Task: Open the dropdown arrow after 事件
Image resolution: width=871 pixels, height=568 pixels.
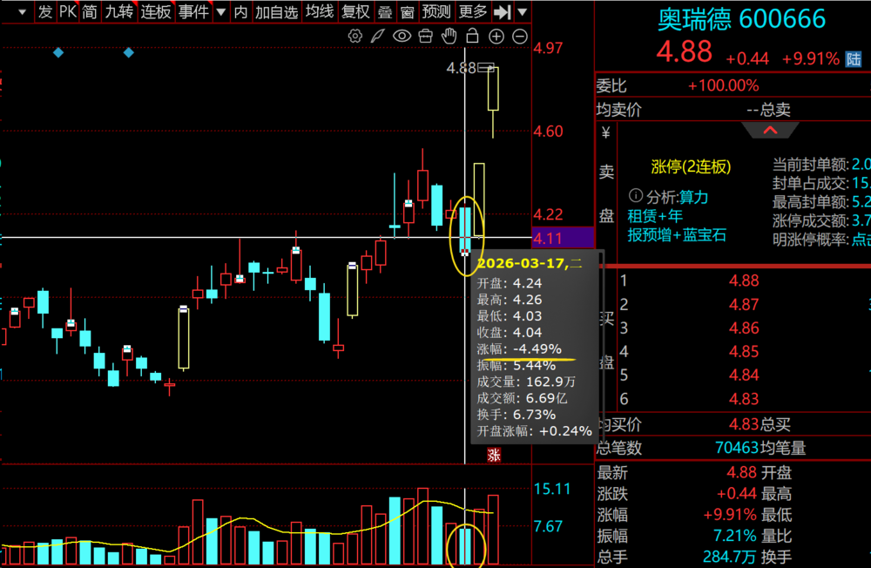Action: (220, 12)
